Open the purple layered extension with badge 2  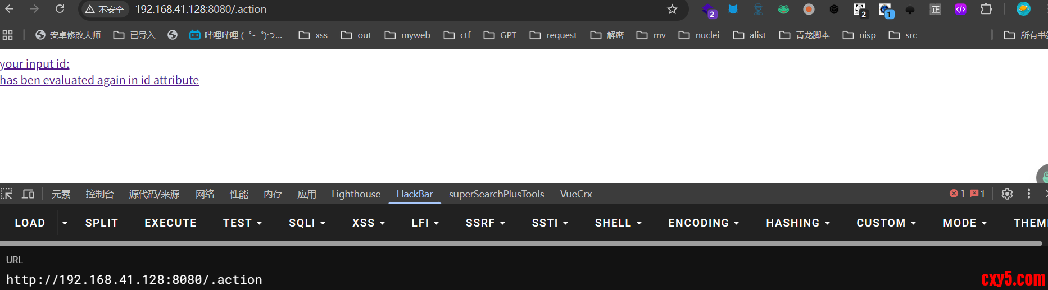(x=709, y=10)
